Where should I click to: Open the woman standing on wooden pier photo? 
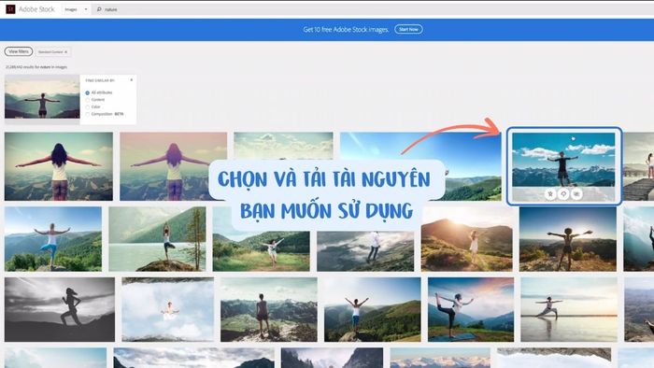pyautogui.click(x=638, y=166)
